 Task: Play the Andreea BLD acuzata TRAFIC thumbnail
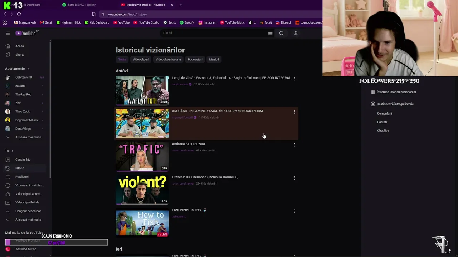142,156
